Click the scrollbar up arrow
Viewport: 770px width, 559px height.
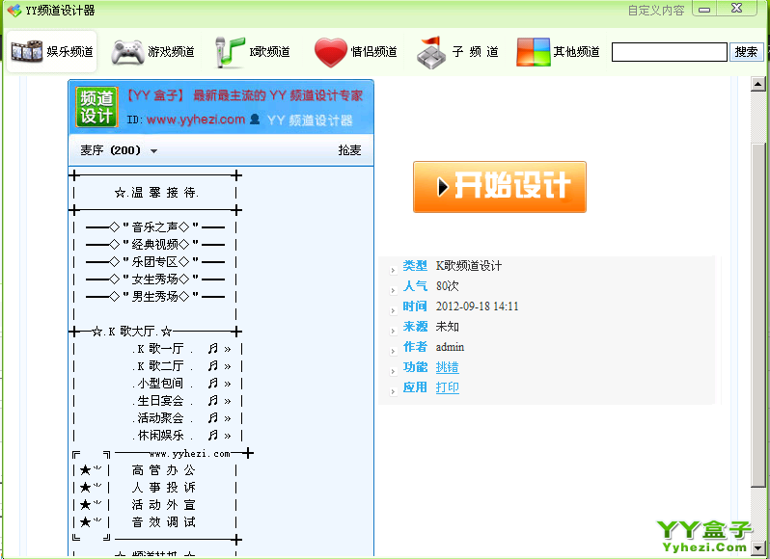coord(757,85)
